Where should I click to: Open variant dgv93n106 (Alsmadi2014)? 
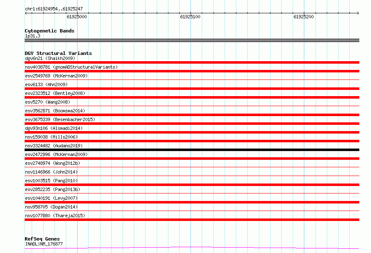tap(54, 128)
